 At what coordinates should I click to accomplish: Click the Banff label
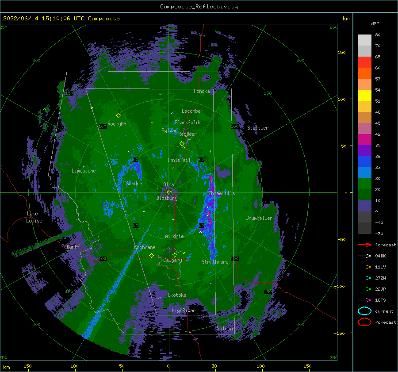[73, 246]
